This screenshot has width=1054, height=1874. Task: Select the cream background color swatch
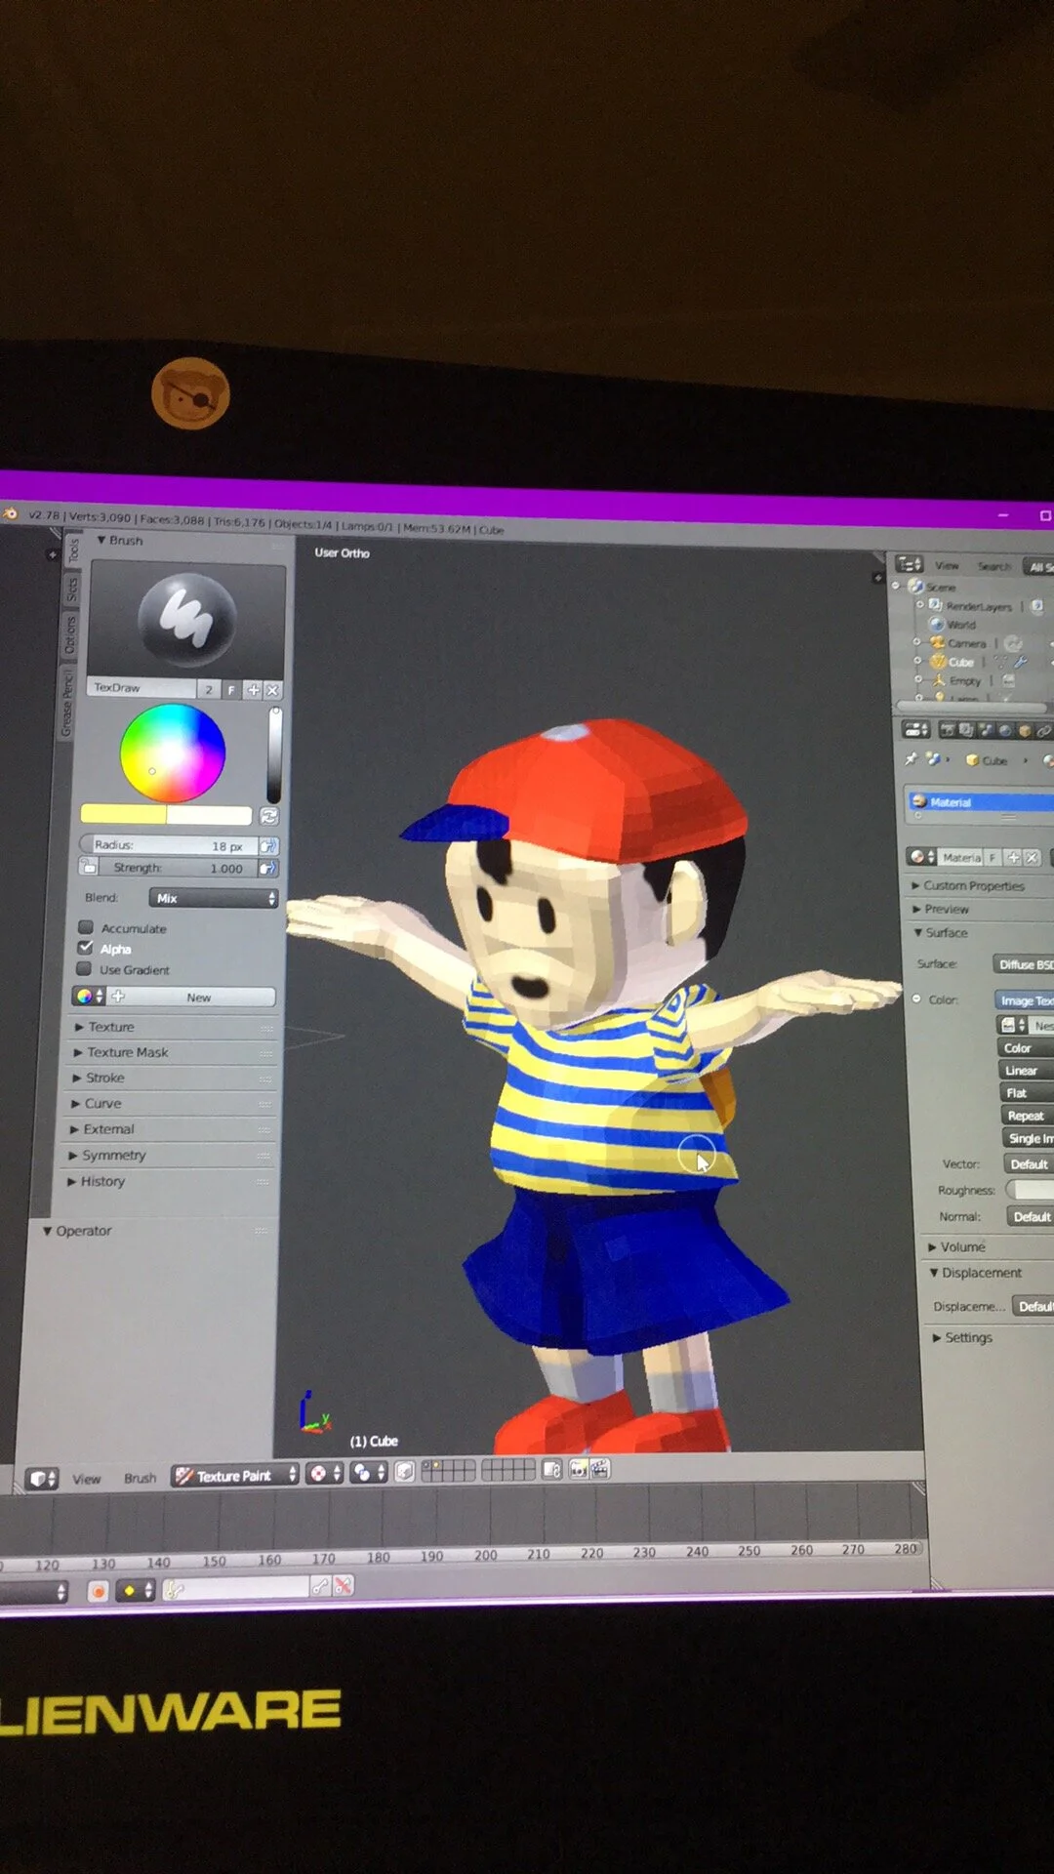click(209, 815)
